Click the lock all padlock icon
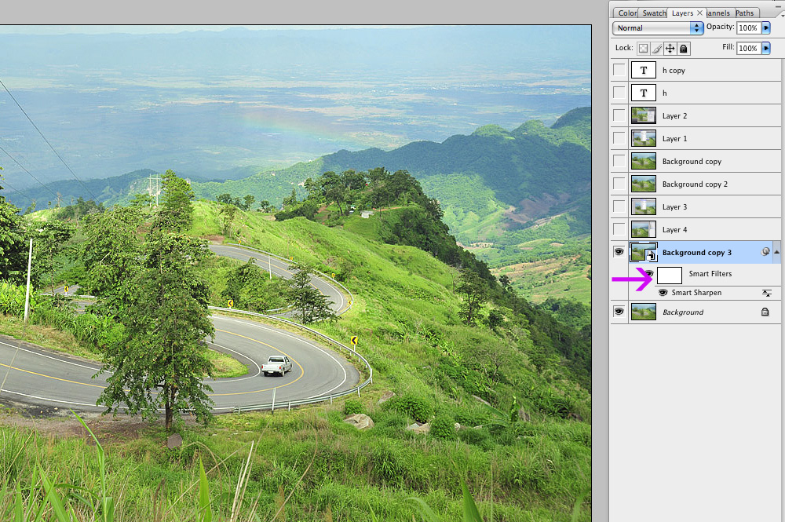785x522 pixels. pos(684,49)
